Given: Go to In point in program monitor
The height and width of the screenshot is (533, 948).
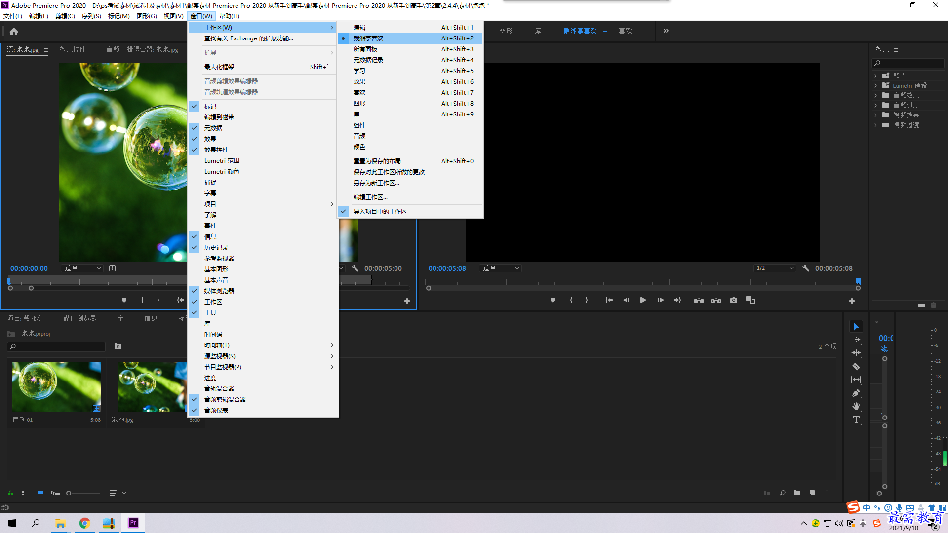Looking at the screenshot, I should click(x=609, y=300).
